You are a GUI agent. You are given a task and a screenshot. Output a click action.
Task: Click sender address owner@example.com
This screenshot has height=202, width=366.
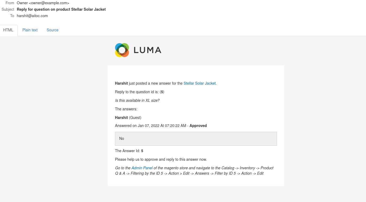49,3
